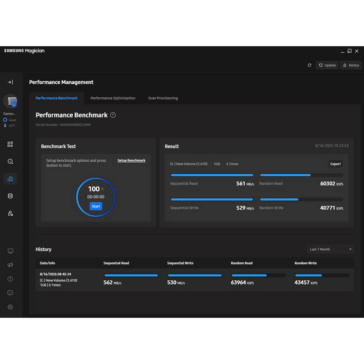The image size is (364, 364).
Task: Click the Random Read history column header
Action: pos(241,263)
